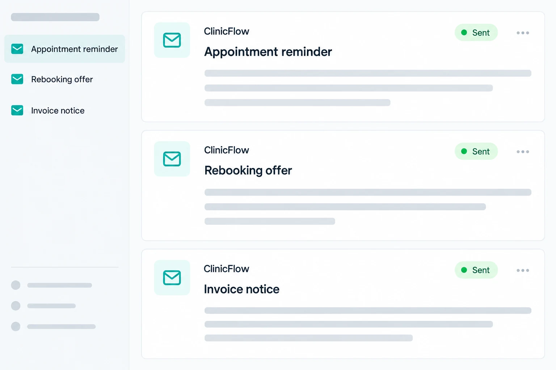
Task: Click the envelope icon beside Rebooking offer in sidebar
Action: tap(17, 79)
